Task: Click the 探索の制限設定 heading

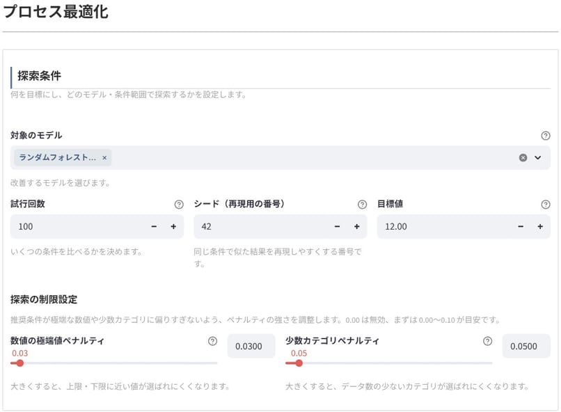Action: click(44, 299)
